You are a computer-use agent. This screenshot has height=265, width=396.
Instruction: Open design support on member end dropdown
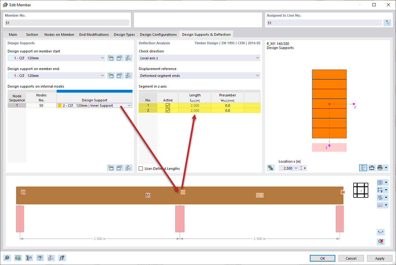pyautogui.click(x=103, y=76)
